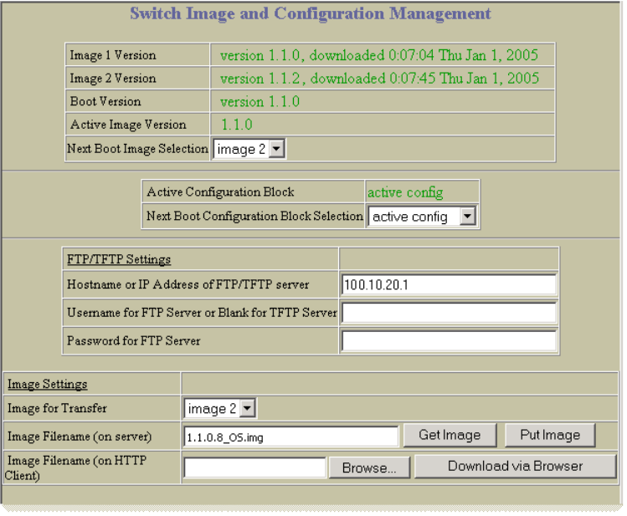
Task: Open the Image for Transfer dropdown
Action: pos(220,408)
